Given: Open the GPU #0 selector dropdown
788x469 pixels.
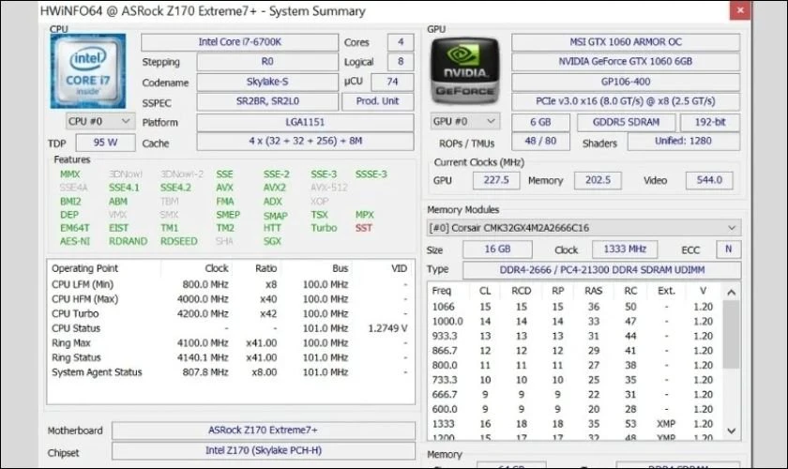Looking at the screenshot, I should tap(465, 121).
